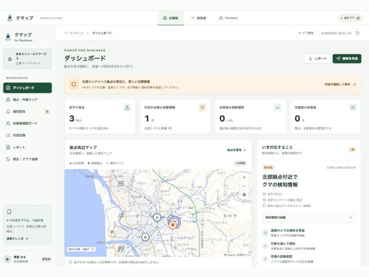Click the Leaflet attribution link on map
Screen dimensions: 369x277
231,255
